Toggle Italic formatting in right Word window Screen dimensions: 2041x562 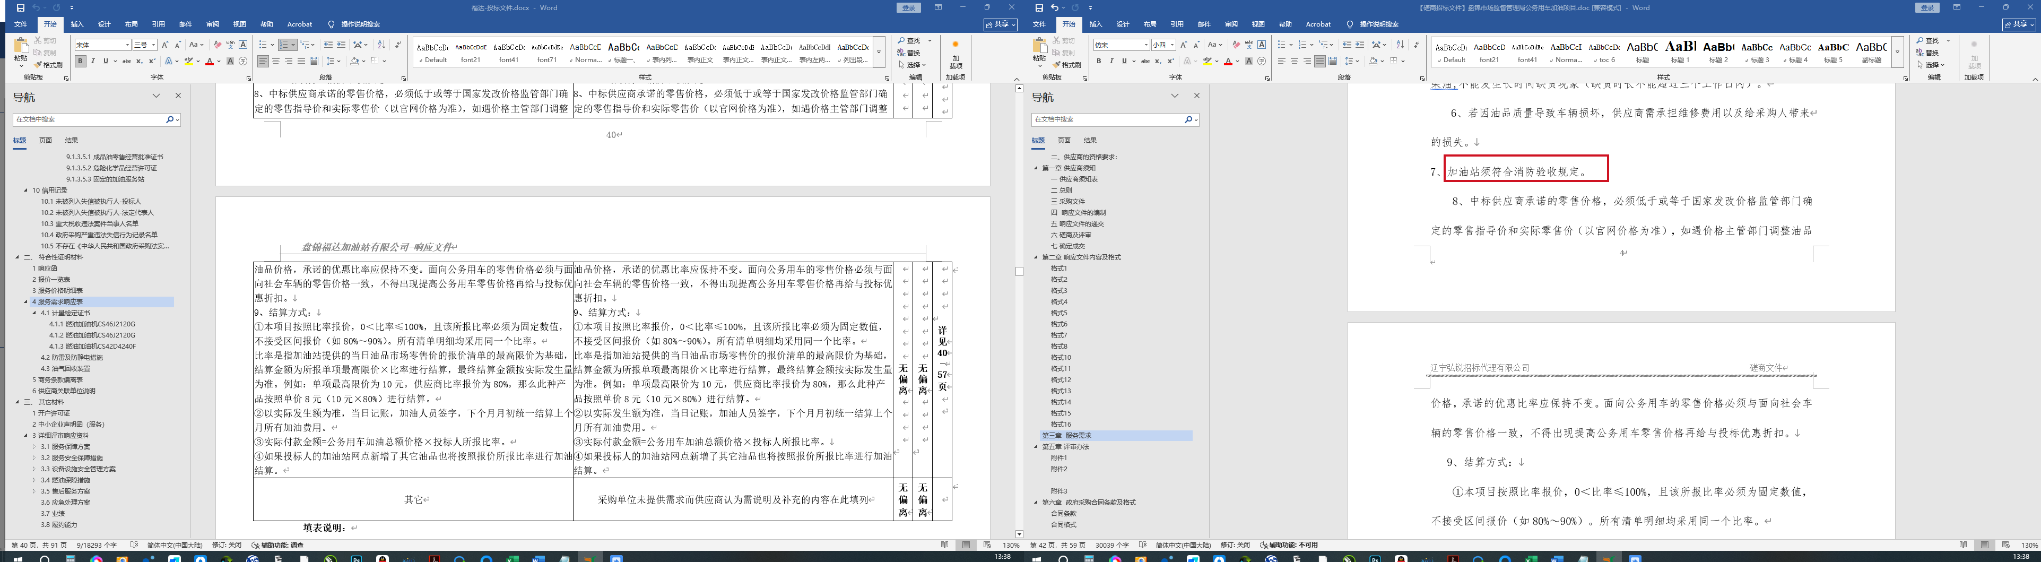(x=1111, y=61)
